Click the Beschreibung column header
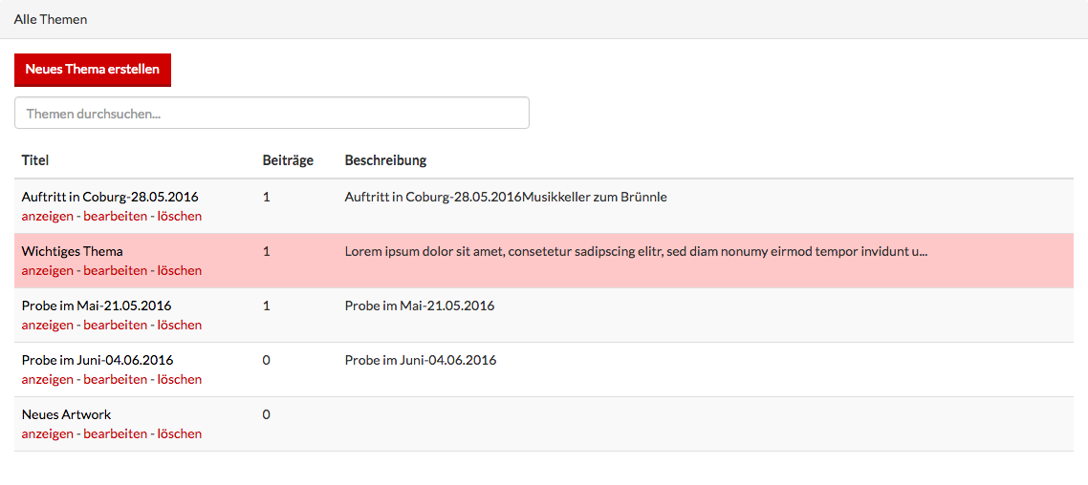The height and width of the screenshot is (485, 1088). [385, 160]
